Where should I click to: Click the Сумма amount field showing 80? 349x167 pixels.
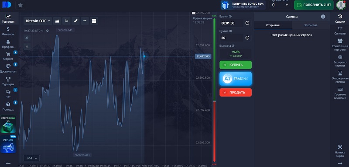(x=232, y=38)
